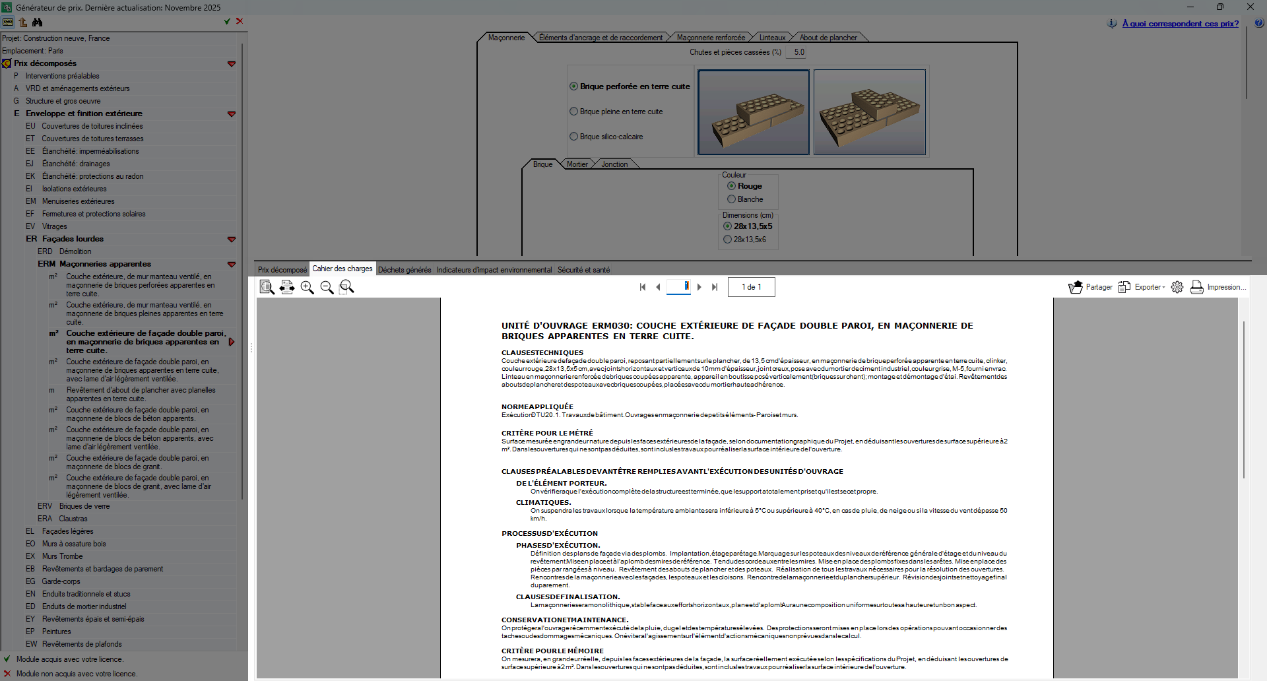The width and height of the screenshot is (1267, 681).
Task: Click the brown up-arrow toolbar icon
Action: [x=22, y=22]
